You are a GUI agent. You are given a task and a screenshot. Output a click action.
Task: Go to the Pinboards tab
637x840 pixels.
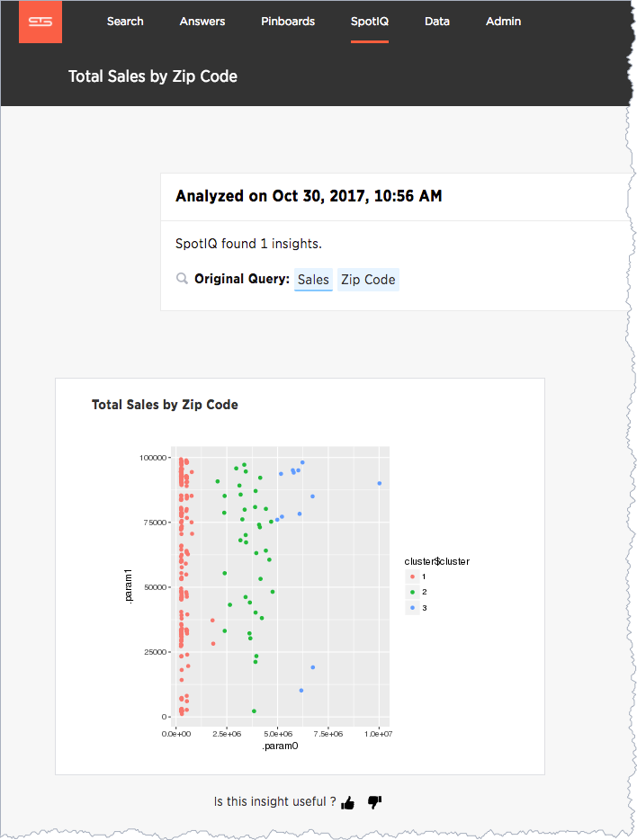click(x=288, y=22)
